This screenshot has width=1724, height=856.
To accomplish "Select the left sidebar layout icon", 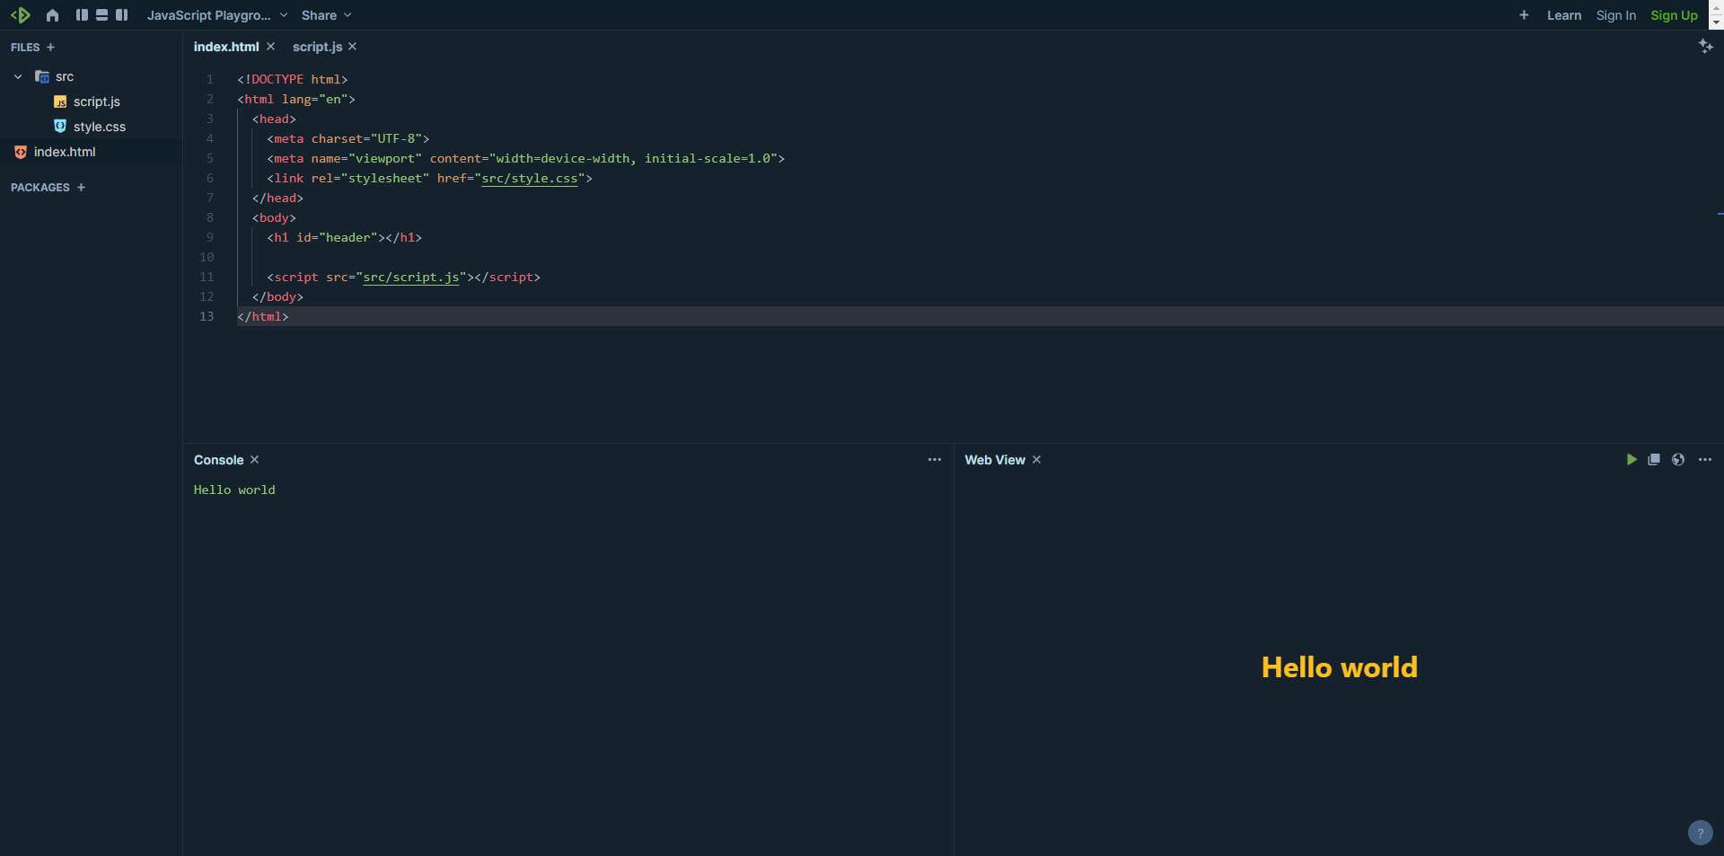I will pyautogui.click(x=82, y=15).
